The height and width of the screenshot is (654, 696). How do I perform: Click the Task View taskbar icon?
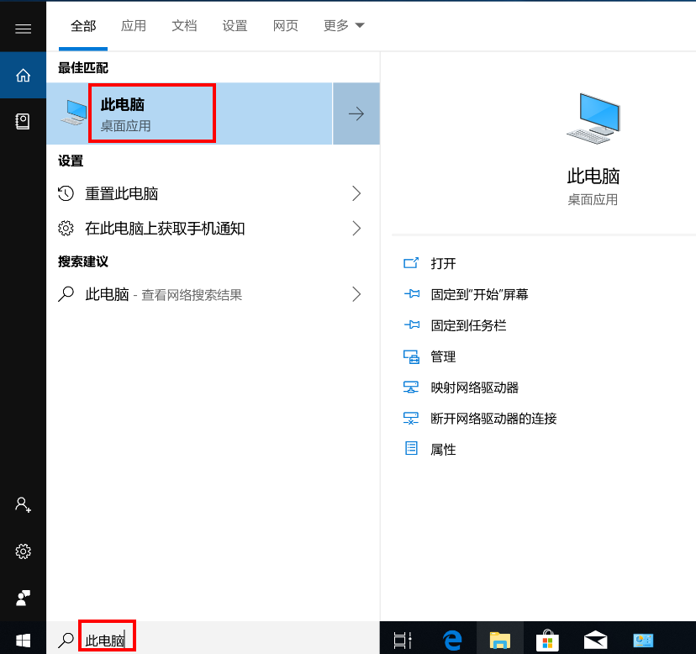pos(403,640)
